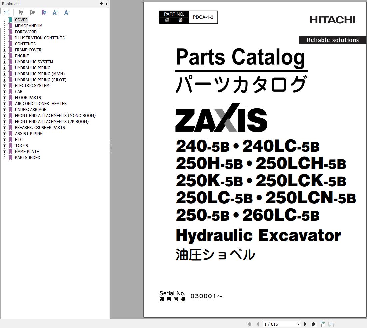This screenshot has width=367, height=328.
Task: Select the ASSIST PIPING bookmark label
Action: [x=29, y=134]
